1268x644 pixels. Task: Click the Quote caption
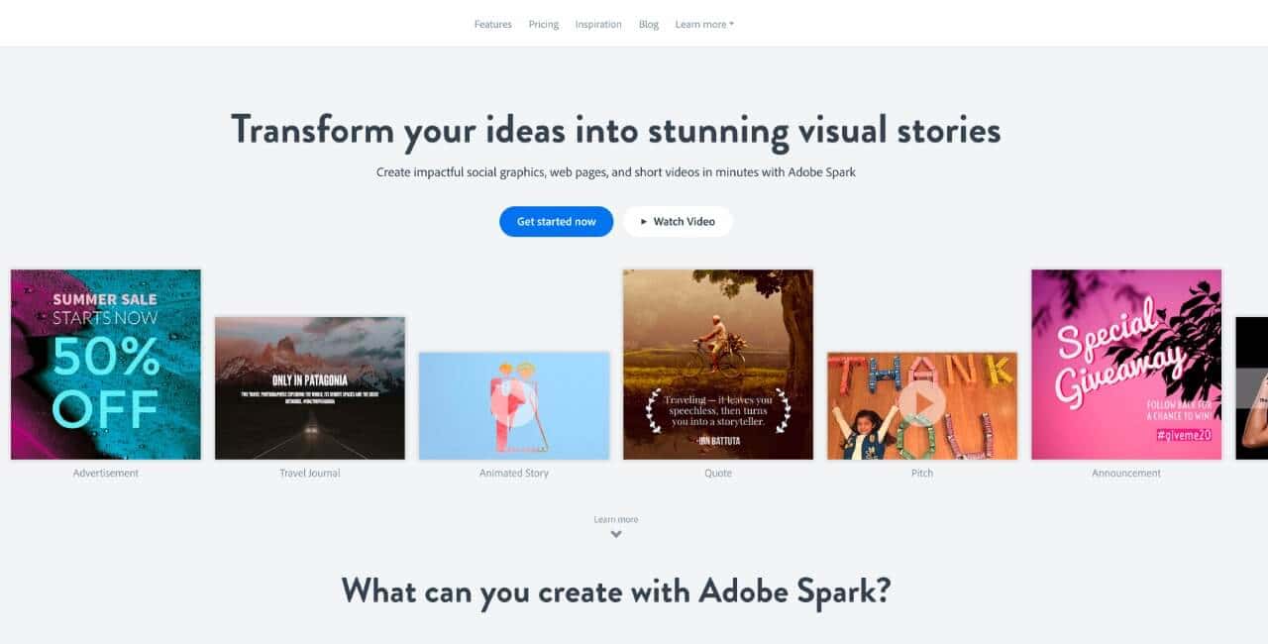tap(718, 473)
